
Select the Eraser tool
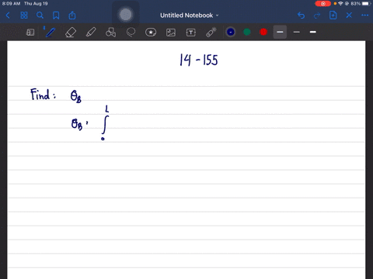71,33
